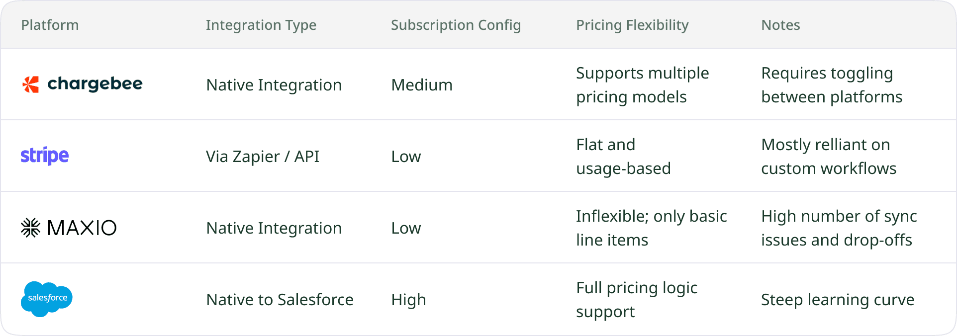The image size is (957, 336).
Task: Click the Full pricing logic support cell
Action: coord(637,300)
